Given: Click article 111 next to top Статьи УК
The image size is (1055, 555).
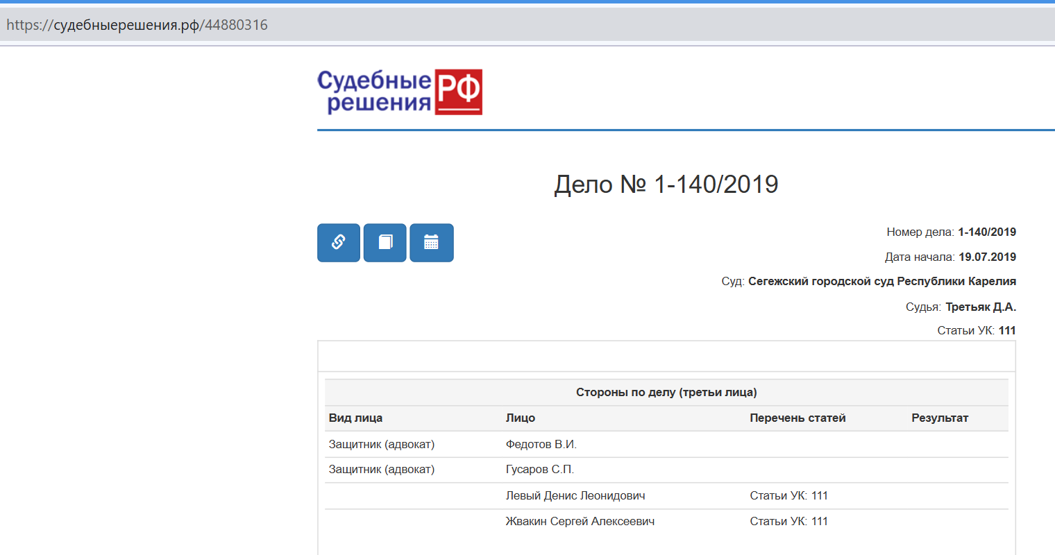Looking at the screenshot, I should (1007, 331).
